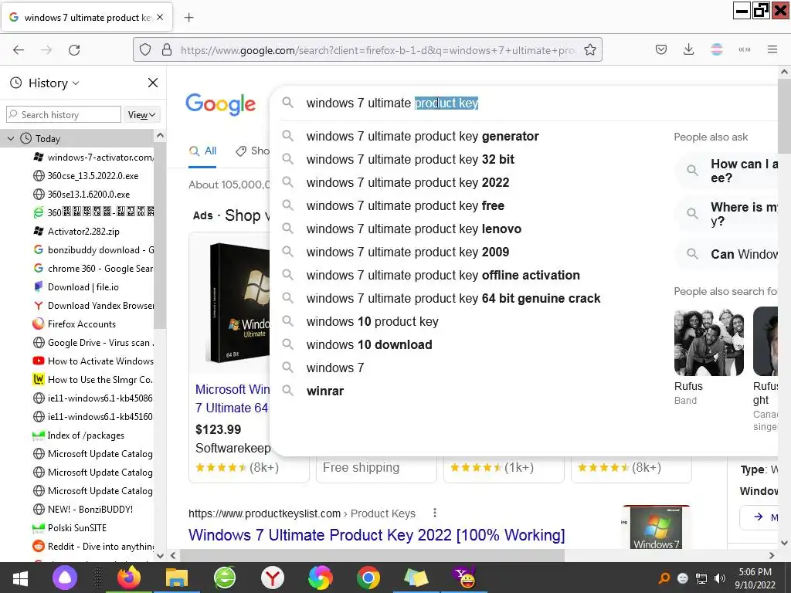Image resolution: width=791 pixels, height=593 pixels.
Task: Reload the current page
Action: point(74,50)
